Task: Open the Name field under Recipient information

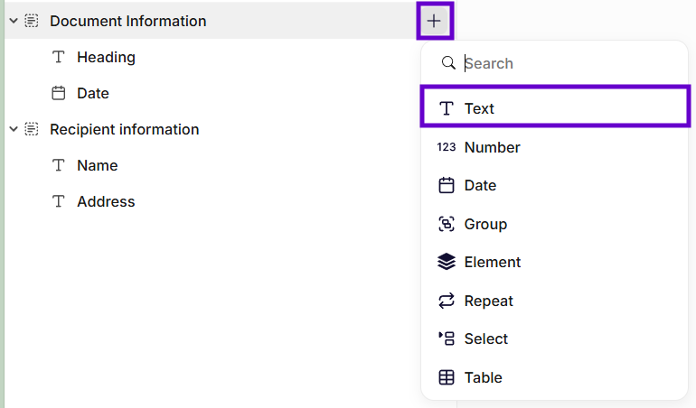Action: coord(97,165)
